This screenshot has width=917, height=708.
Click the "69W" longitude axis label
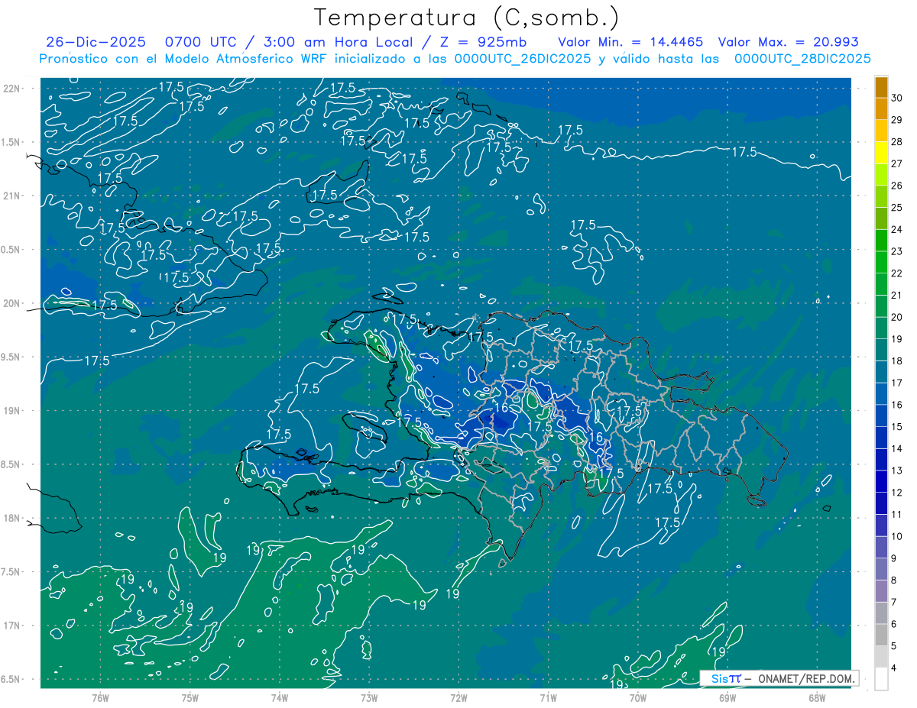click(x=727, y=698)
